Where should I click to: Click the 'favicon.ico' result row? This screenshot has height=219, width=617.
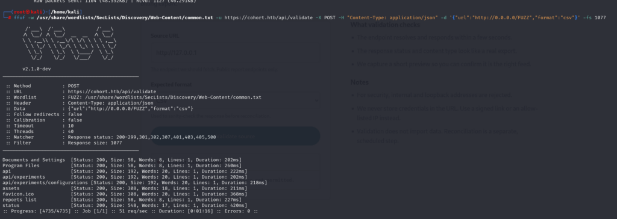pyautogui.click(x=125, y=194)
